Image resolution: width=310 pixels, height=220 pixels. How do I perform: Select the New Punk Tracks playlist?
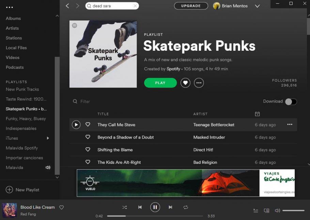pos(22,89)
